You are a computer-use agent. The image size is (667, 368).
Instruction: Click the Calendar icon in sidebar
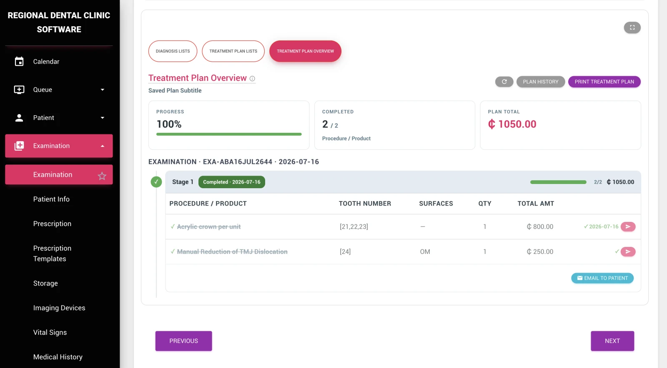19,62
